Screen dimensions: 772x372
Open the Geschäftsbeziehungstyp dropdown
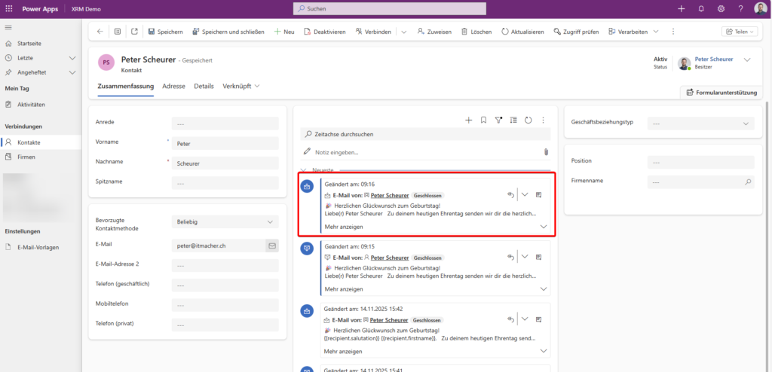700,123
